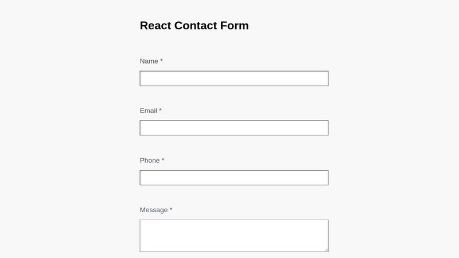Click the word Contact in heading
The image size is (459, 258).
(196, 25)
